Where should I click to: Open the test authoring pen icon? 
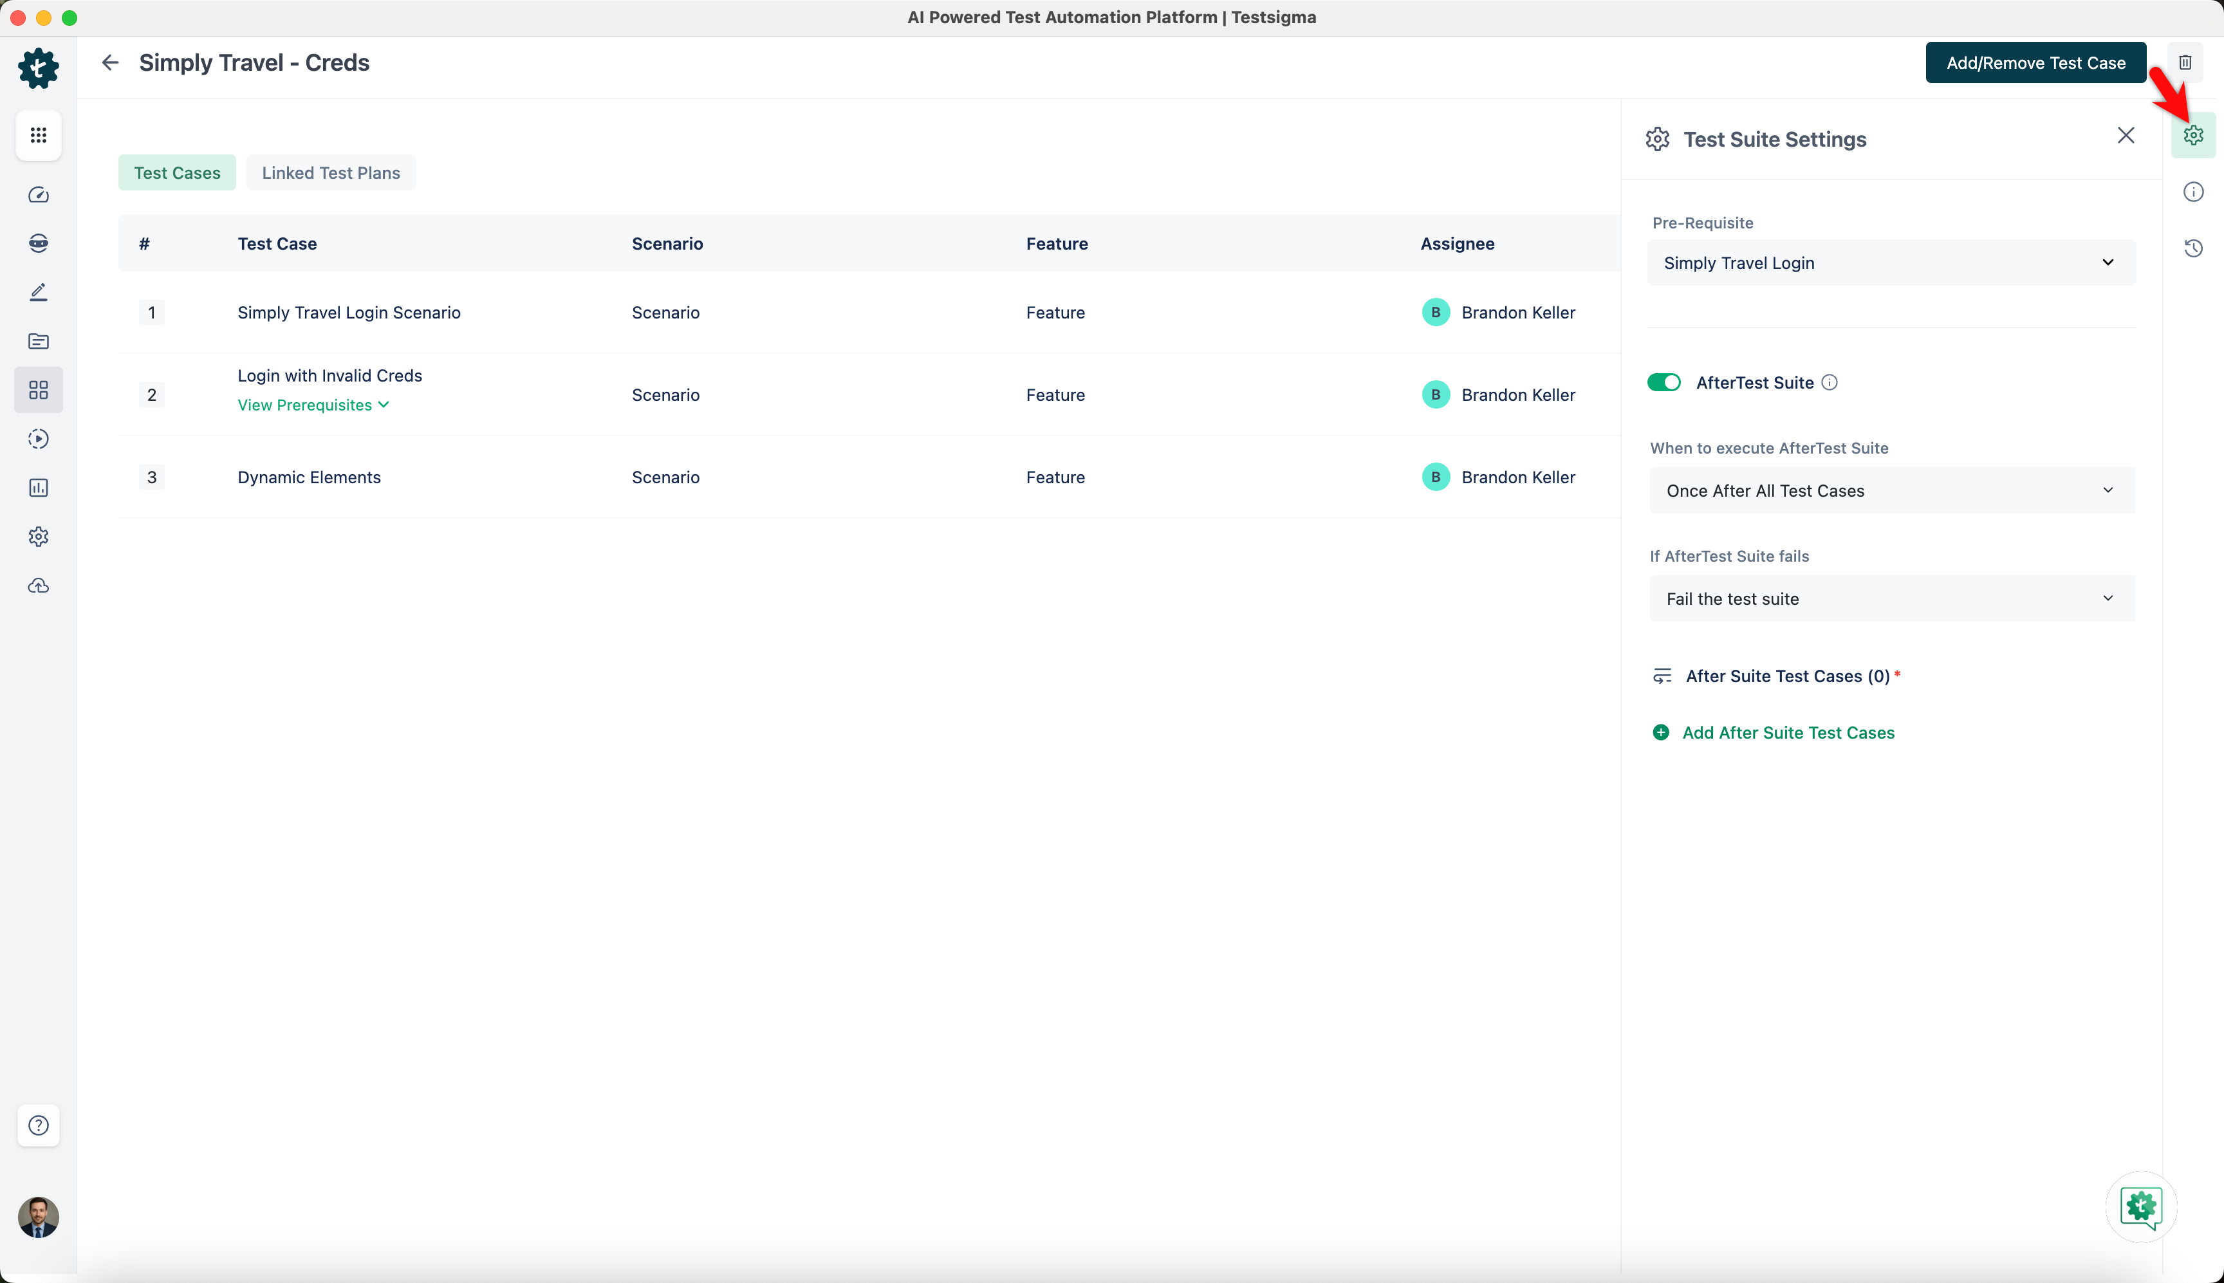[38, 291]
